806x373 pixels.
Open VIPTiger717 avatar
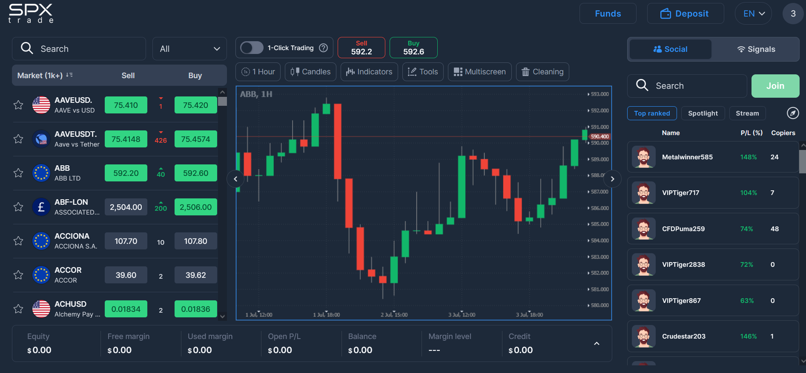(643, 193)
